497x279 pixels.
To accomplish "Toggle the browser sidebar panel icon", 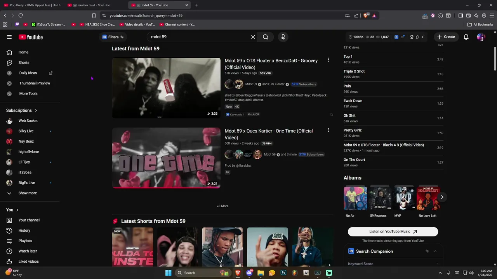I will tap(461, 15).
